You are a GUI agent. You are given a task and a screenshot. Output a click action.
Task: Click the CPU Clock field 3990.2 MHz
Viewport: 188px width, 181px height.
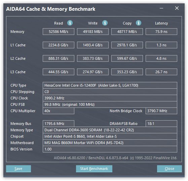point(110,98)
